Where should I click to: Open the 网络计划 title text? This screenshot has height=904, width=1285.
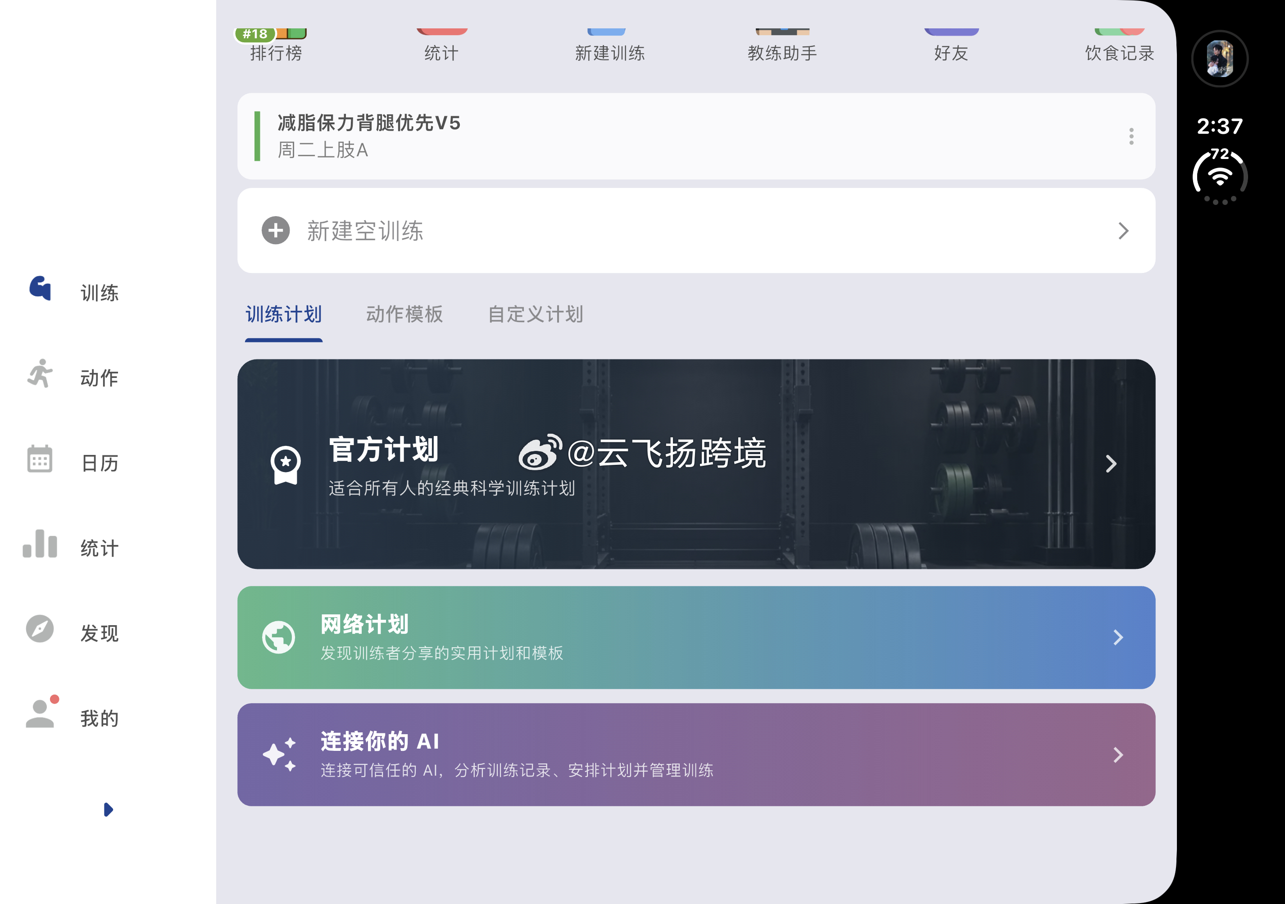click(x=364, y=625)
